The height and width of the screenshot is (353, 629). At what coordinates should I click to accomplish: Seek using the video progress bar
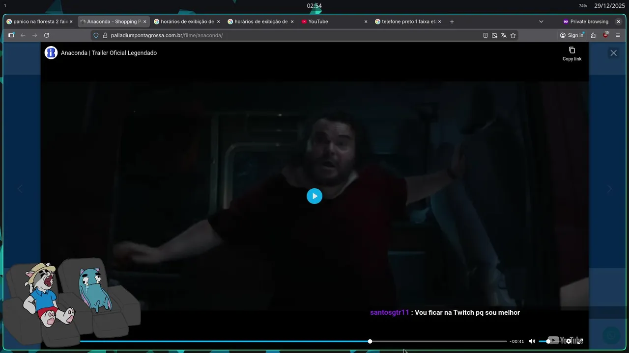tap(293, 341)
